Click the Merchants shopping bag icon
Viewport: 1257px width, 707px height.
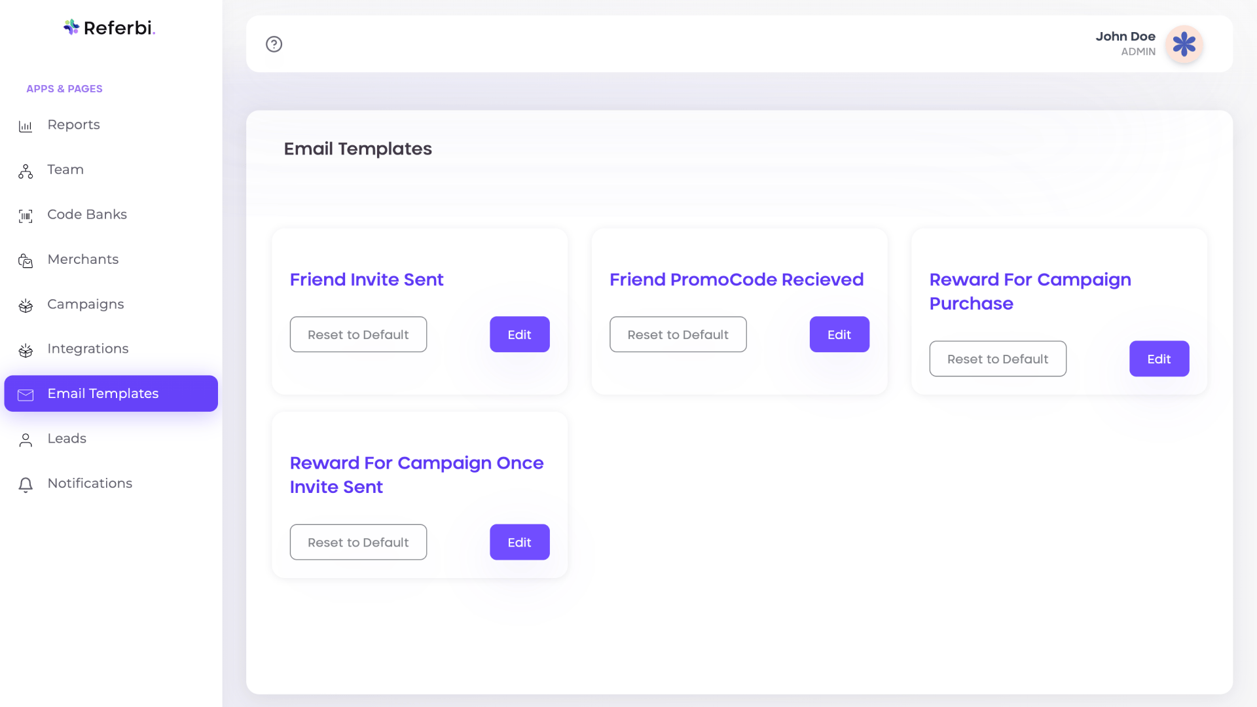click(x=26, y=261)
